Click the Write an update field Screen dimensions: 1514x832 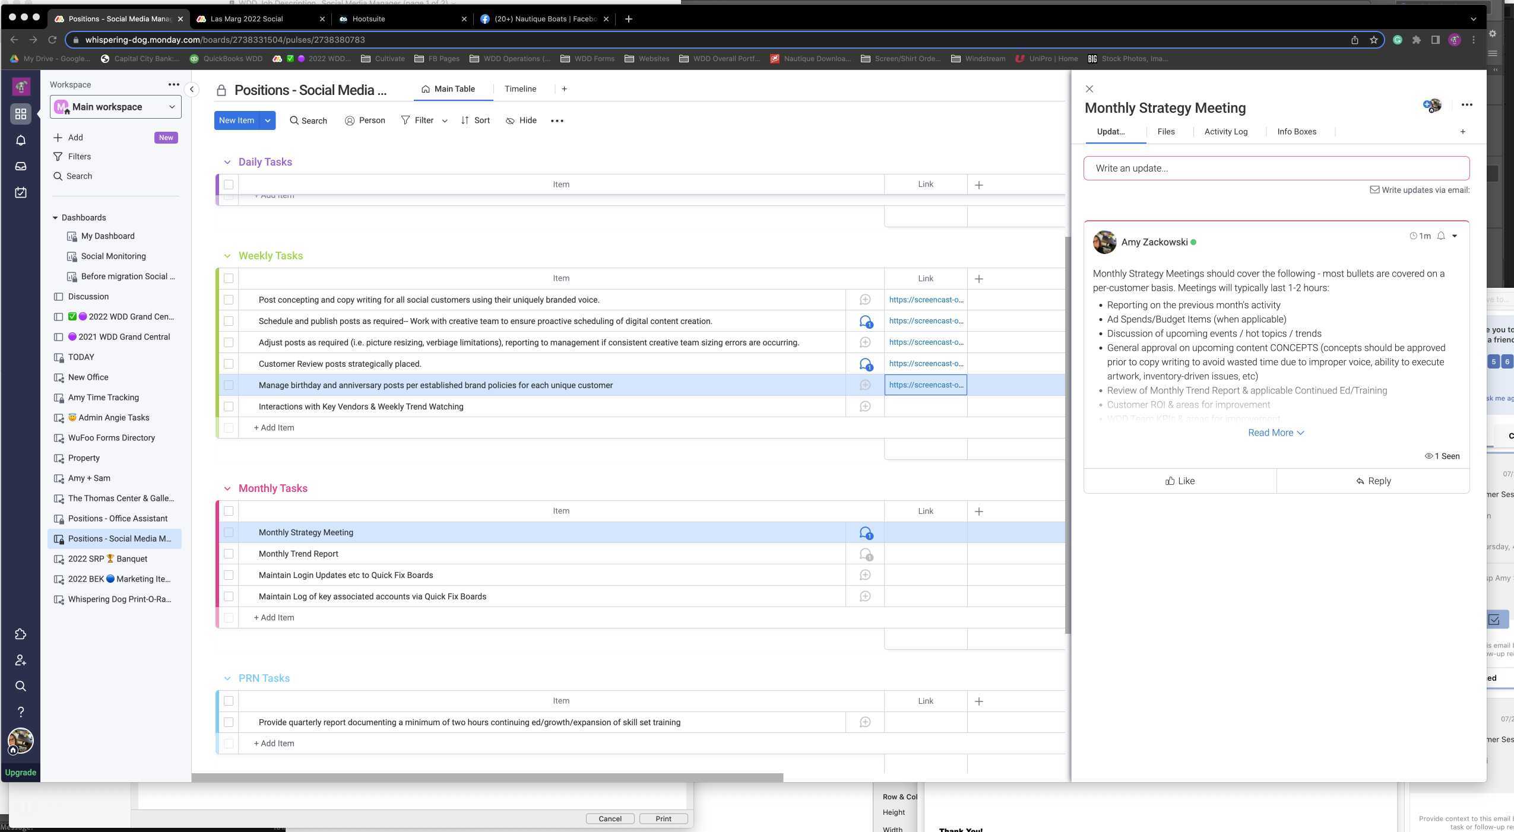point(1275,169)
